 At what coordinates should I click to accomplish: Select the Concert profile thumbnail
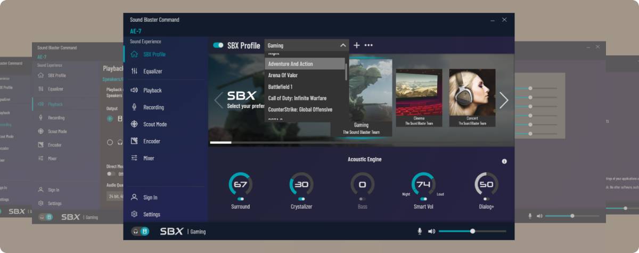(472, 97)
